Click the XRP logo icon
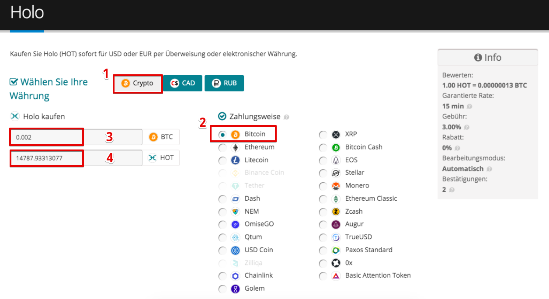The image size is (549, 299). [336, 134]
